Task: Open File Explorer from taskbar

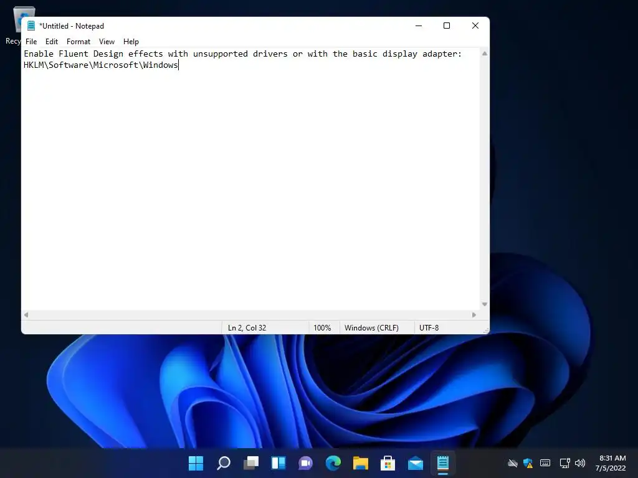Action: pyautogui.click(x=361, y=463)
